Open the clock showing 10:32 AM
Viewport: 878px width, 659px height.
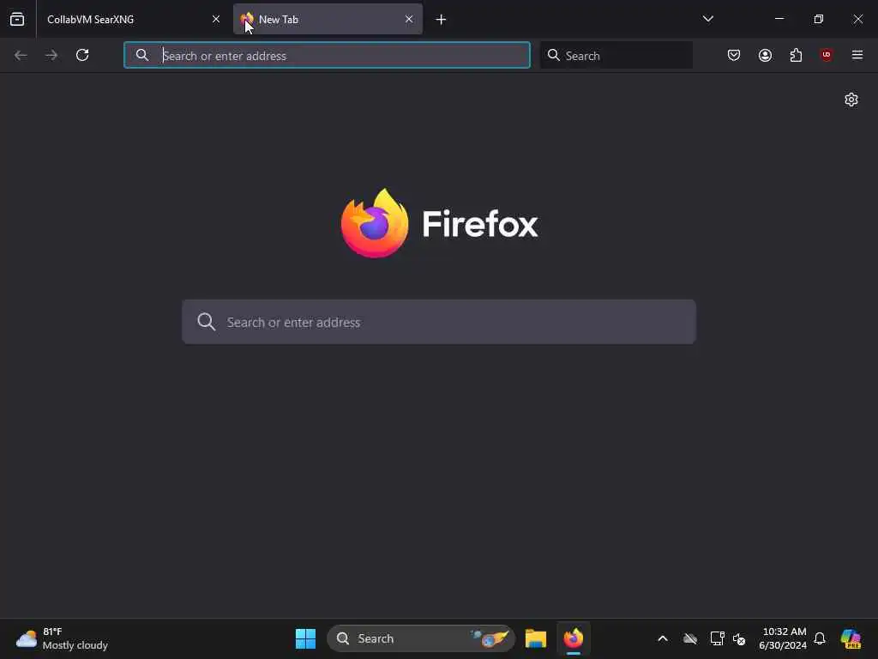click(x=783, y=638)
